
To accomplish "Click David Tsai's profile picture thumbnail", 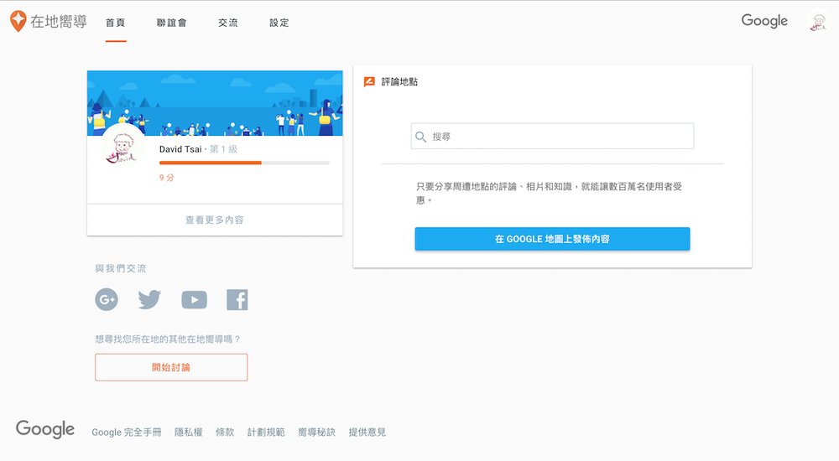I will (123, 149).
